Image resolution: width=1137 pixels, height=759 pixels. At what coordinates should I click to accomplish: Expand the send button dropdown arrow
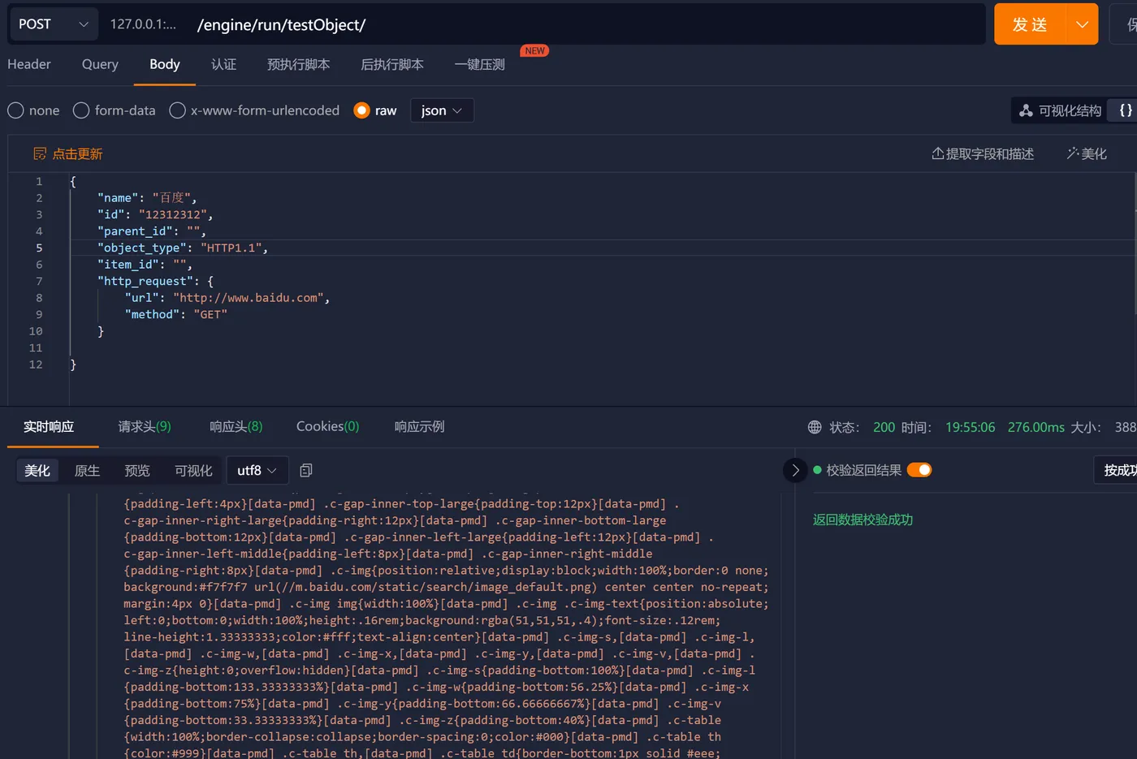coord(1082,24)
